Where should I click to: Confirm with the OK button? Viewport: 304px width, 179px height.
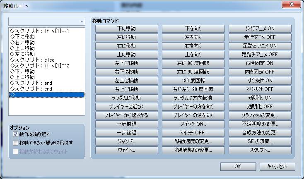(x=238, y=167)
